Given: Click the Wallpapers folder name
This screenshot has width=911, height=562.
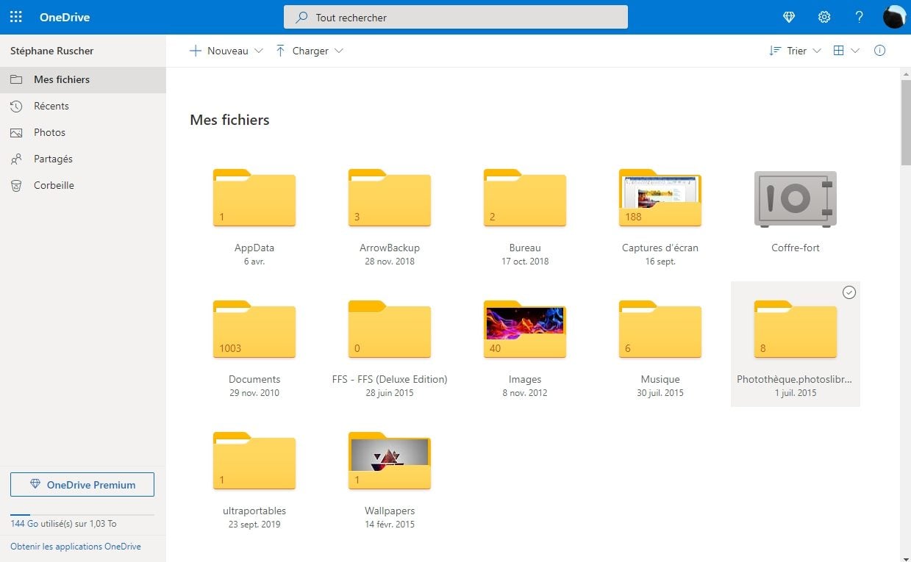Looking at the screenshot, I should click(390, 511).
